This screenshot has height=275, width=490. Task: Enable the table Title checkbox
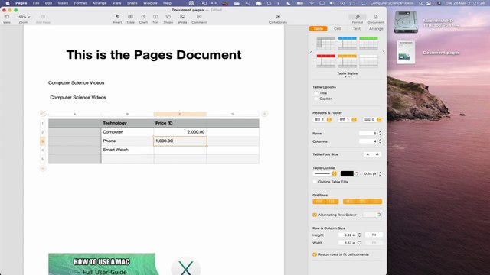(315, 93)
